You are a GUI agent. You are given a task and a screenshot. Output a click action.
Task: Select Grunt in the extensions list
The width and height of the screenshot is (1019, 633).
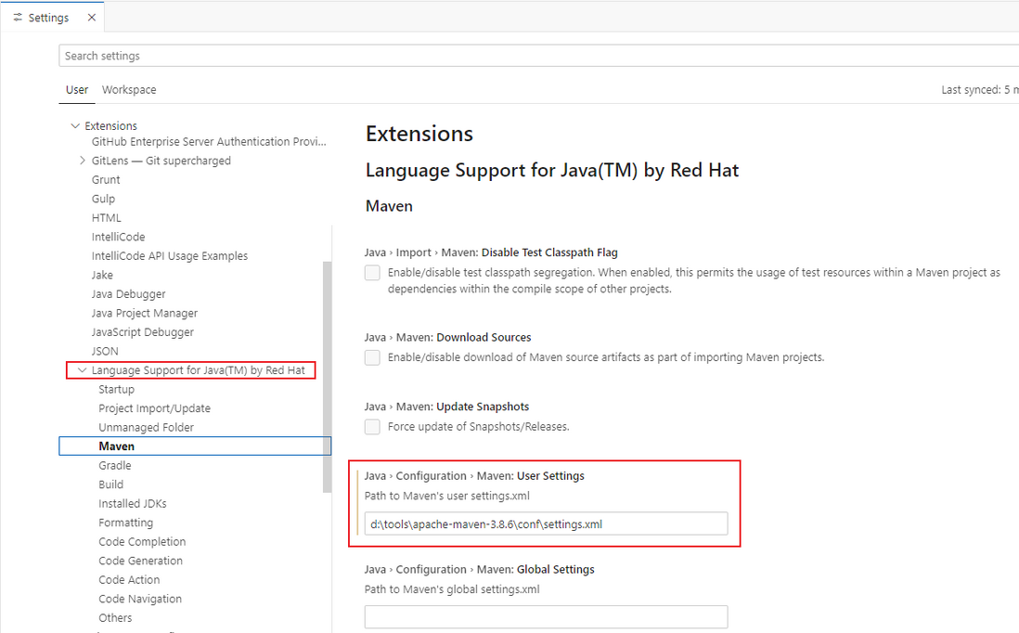[106, 179]
